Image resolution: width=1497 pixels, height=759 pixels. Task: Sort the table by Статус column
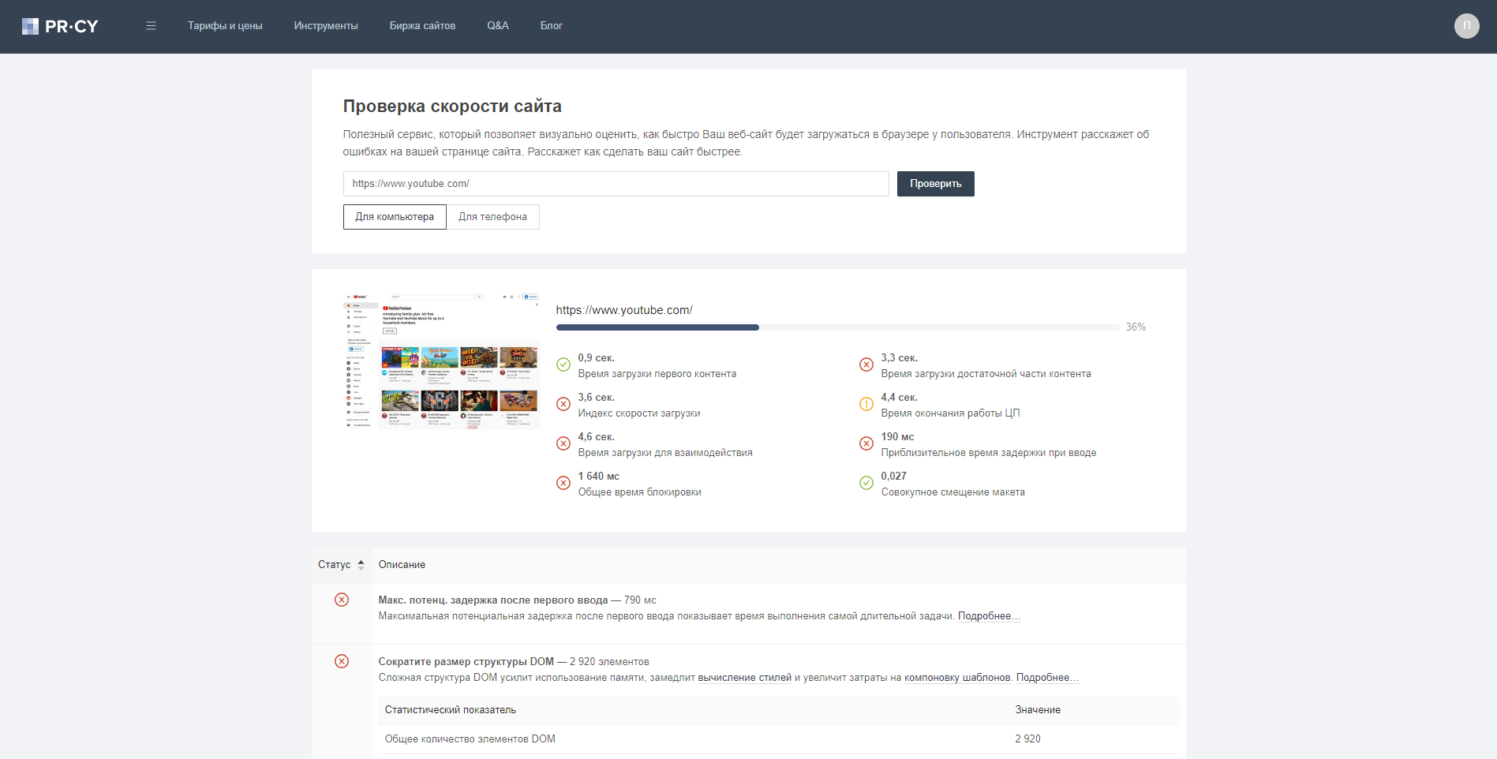341,565
